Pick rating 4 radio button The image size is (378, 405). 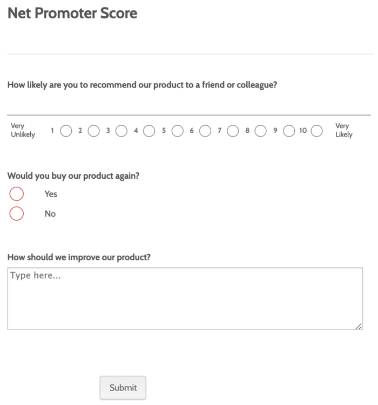tap(149, 131)
